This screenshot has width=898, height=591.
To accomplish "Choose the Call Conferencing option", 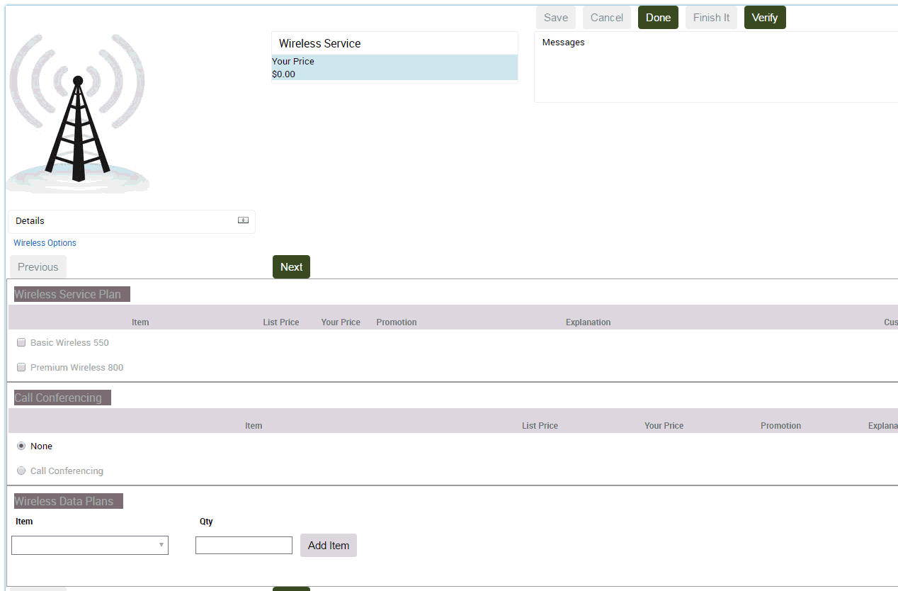I will 21,471.
